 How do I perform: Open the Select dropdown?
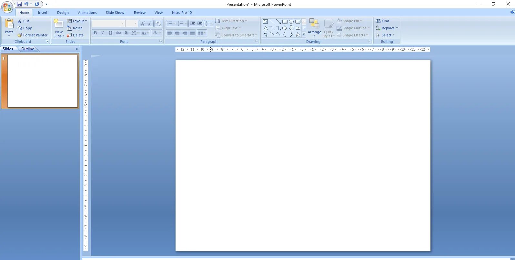(x=385, y=35)
